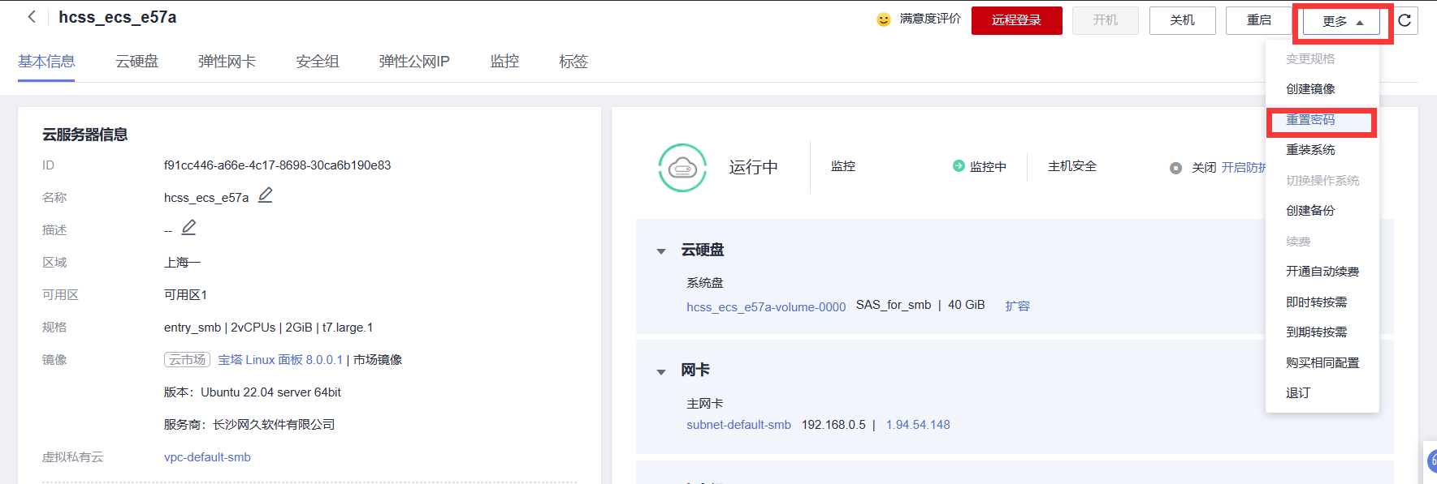Image resolution: width=1437 pixels, height=484 pixels.
Task: Click the 可用区1 value
Action: 185,295
